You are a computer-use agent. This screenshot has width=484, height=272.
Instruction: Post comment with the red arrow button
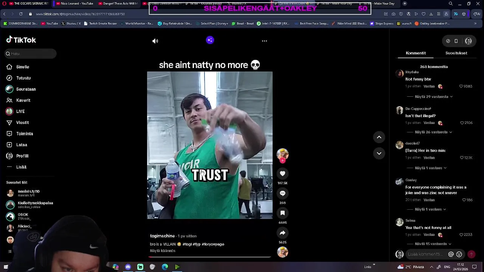coord(471,254)
